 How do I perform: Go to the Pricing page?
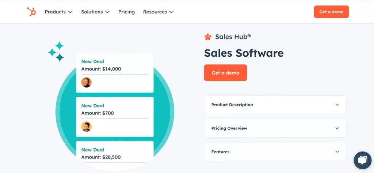(x=126, y=12)
